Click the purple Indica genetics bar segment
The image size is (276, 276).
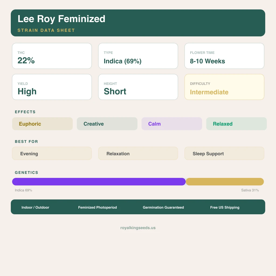(99, 182)
